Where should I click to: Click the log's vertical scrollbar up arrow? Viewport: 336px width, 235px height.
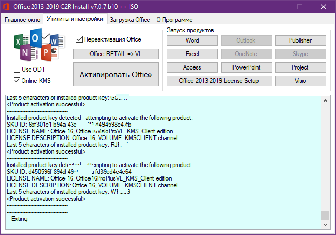(325, 99)
